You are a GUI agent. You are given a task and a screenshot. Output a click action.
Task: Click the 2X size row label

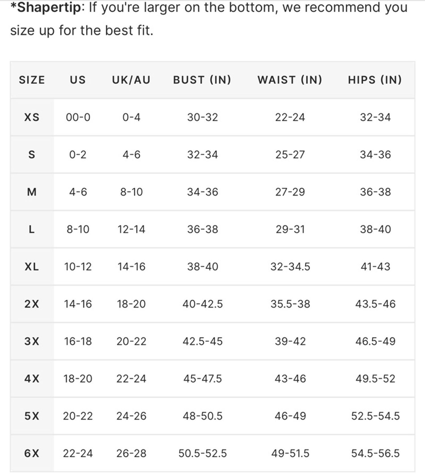(x=32, y=304)
